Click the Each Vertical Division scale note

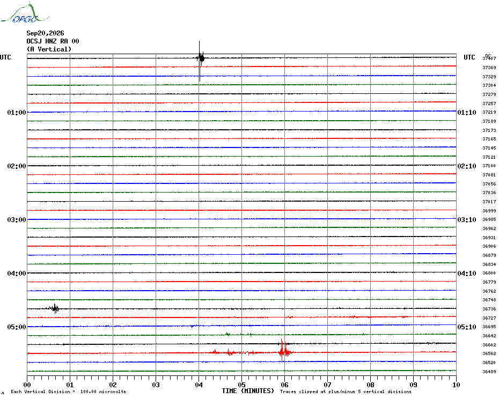[69, 391]
